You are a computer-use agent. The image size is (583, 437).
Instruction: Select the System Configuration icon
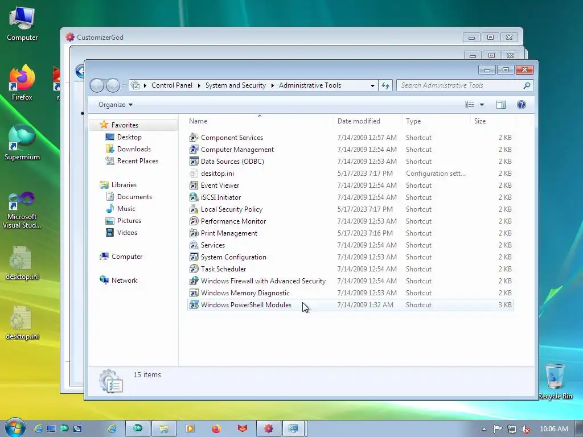click(194, 257)
